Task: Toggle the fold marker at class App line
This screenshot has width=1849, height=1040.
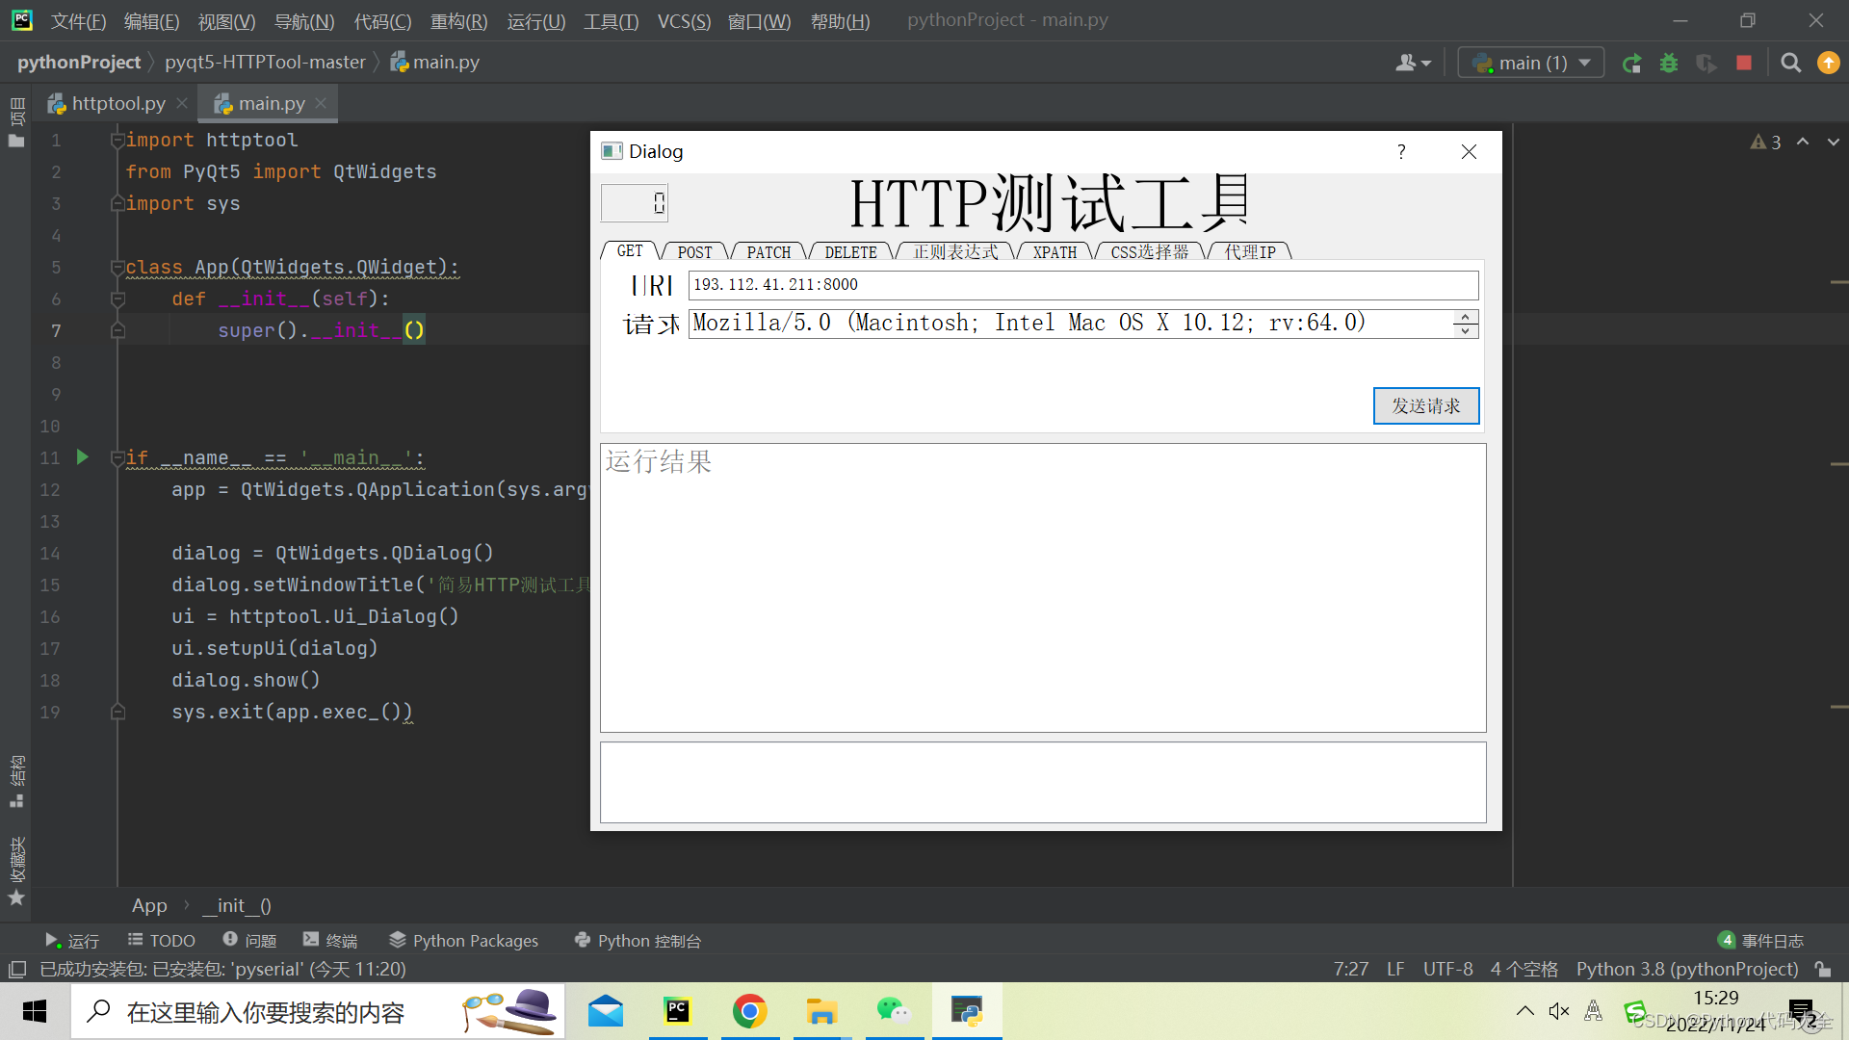Action: [x=117, y=268]
